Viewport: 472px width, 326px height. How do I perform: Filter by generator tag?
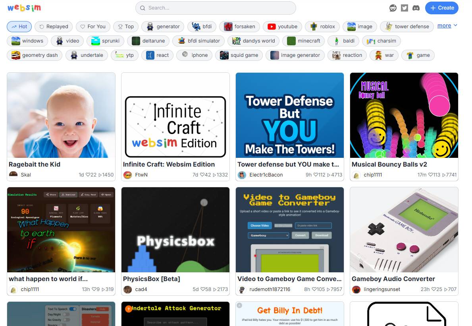(163, 27)
